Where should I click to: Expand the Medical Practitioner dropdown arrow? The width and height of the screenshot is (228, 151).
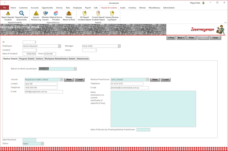pos(147,80)
